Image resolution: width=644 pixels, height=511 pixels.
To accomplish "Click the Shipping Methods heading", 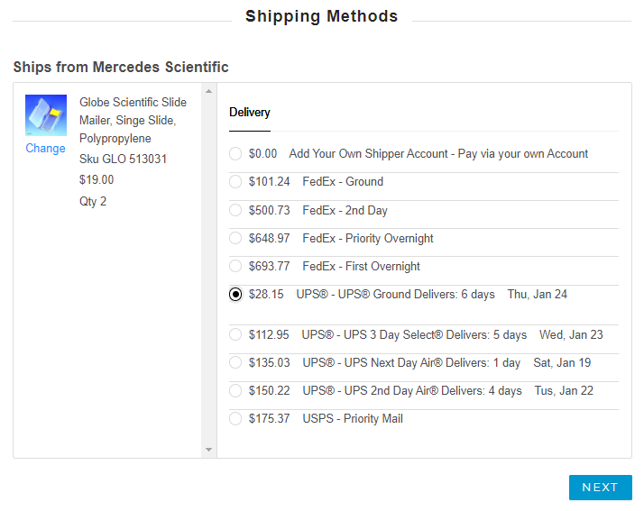I will [x=321, y=16].
